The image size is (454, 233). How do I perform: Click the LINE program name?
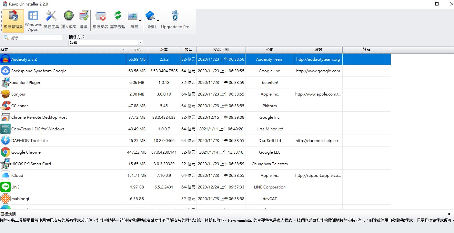[x=15, y=187]
